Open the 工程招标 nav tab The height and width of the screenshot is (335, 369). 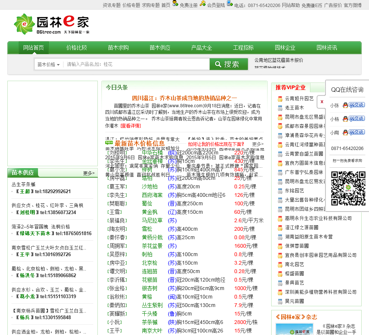pos(243,48)
